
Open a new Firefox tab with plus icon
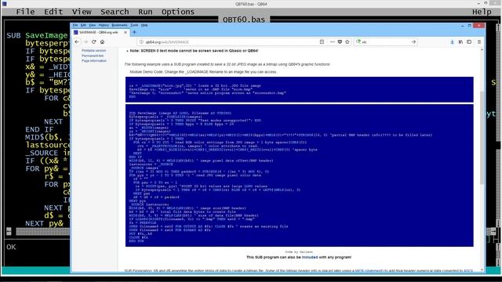(x=134, y=32)
